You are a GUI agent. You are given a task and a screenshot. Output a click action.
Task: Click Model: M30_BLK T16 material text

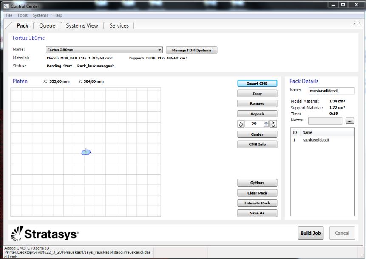click(x=79, y=58)
